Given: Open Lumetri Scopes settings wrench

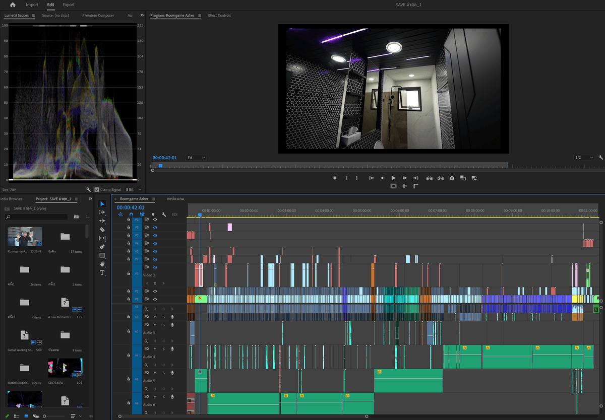Looking at the screenshot, I should [x=89, y=190].
